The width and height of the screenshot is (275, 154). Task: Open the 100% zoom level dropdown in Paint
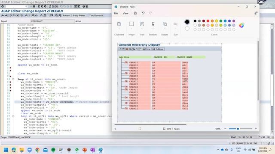(x=218, y=129)
